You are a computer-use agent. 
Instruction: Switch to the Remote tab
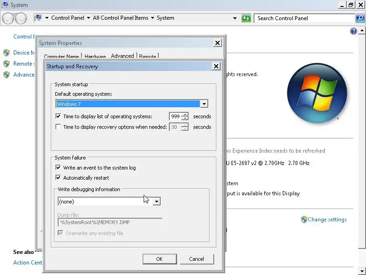coord(147,56)
